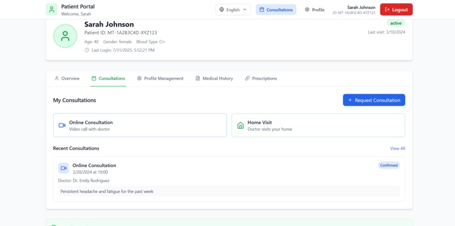Screen dimensions: 455x226
Task: Open the Profile Management tab
Action: pyautogui.click(x=160, y=79)
